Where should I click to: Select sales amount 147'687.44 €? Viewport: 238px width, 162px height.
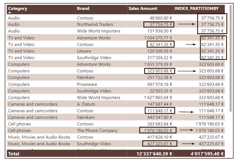pos(160,104)
